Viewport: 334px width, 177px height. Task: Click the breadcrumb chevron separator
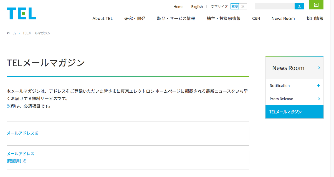(19, 33)
